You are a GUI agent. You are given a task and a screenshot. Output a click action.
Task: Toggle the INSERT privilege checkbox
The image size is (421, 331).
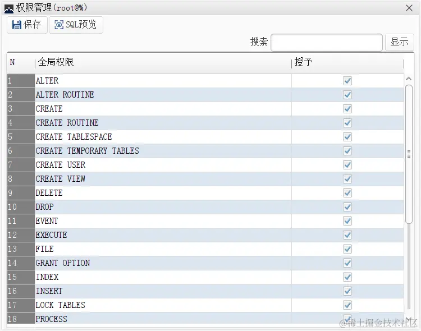coord(347,291)
